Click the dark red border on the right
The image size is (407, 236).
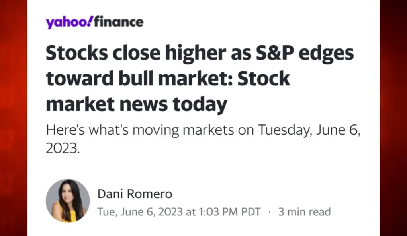coord(393,118)
